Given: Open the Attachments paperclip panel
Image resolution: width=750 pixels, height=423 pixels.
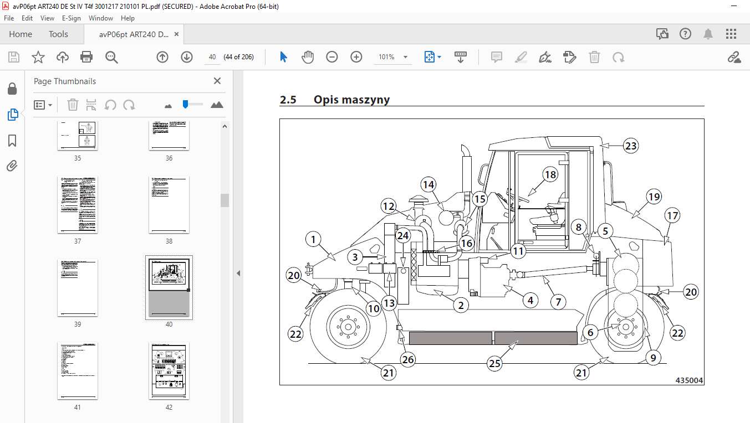Looking at the screenshot, I should point(12,166).
